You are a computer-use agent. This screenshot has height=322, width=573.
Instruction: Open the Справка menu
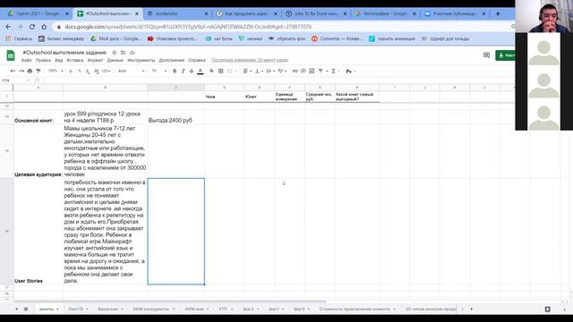197,60
